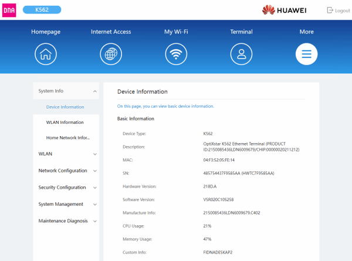Image resolution: width=352 pixels, height=261 pixels.
Task: Click the Description: label
Action: [x=134, y=147]
